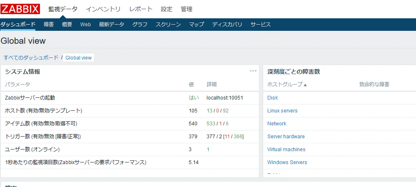This screenshot has height=187, width=416.
Task: Click the すべてのダッシュボード breadcrumb link
Action: 31,57
